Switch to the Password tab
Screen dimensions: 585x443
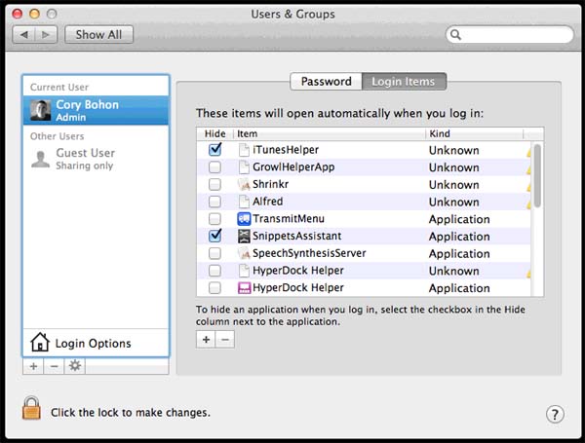point(326,81)
